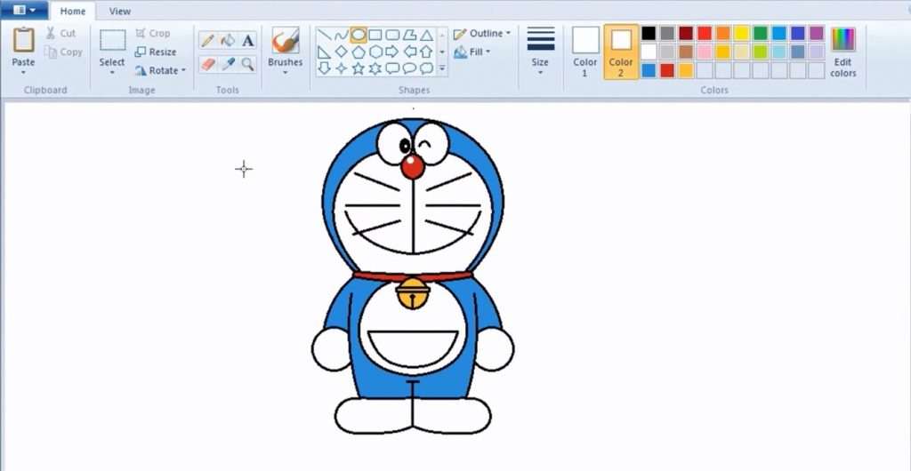Choose the five-point star shape

click(358, 68)
